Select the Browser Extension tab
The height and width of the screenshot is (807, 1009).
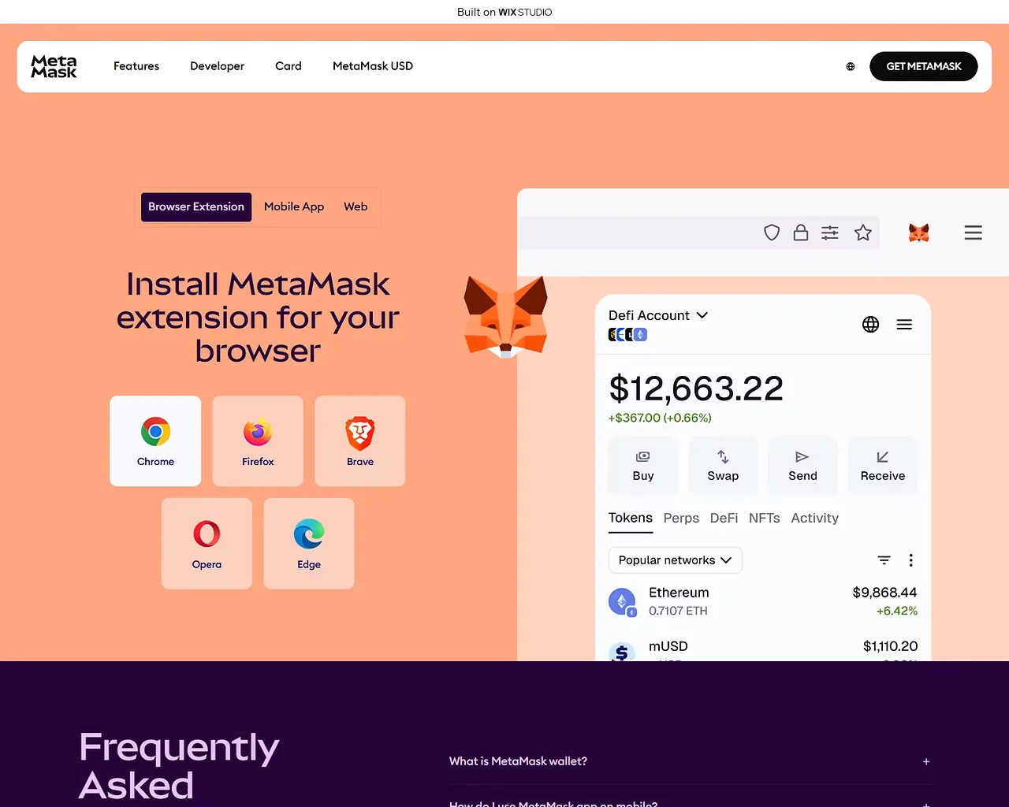[196, 207]
